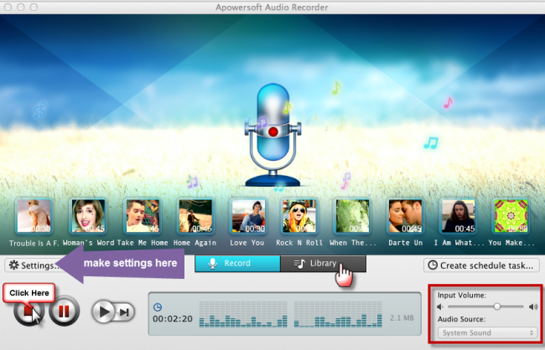Click the left audio level meter
Viewport: 545px width, 350px height.
click(x=243, y=314)
